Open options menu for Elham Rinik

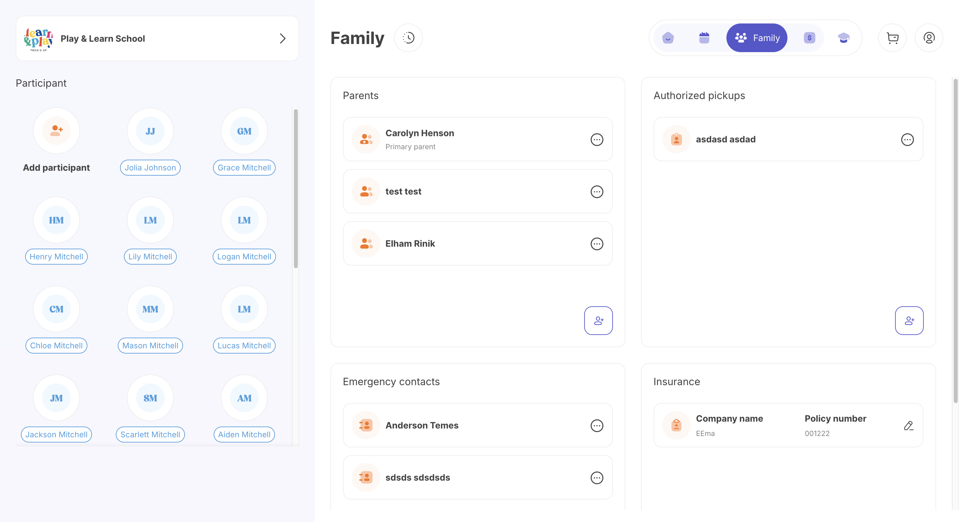pyautogui.click(x=597, y=244)
